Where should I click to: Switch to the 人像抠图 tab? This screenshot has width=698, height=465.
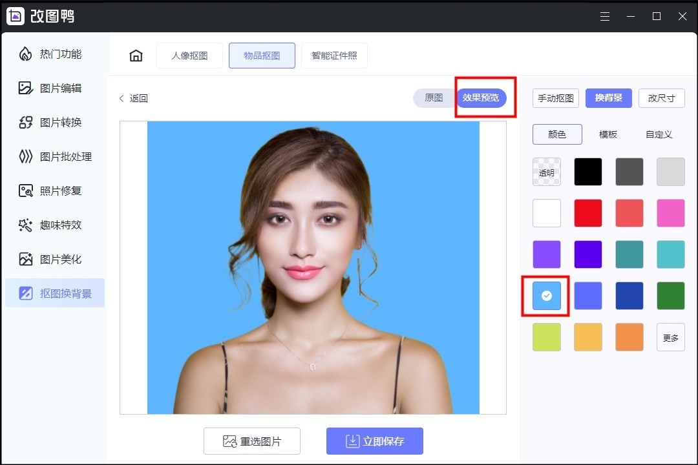tap(189, 56)
